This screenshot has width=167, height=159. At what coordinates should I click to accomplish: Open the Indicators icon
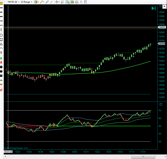coord(77,2)
